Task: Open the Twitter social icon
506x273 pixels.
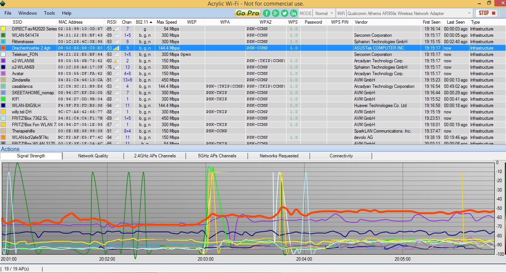Action: [x=285, y=13]
